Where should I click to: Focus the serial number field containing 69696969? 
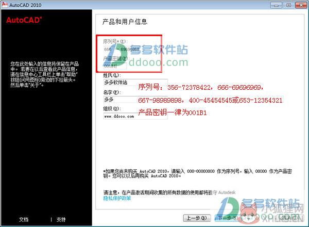coord(130,50)
